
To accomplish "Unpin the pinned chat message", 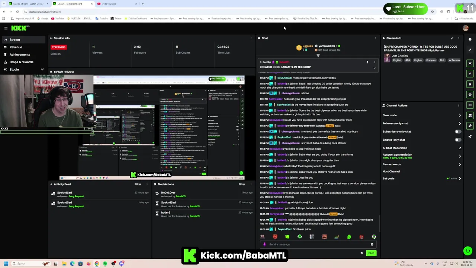I will 367,62.
